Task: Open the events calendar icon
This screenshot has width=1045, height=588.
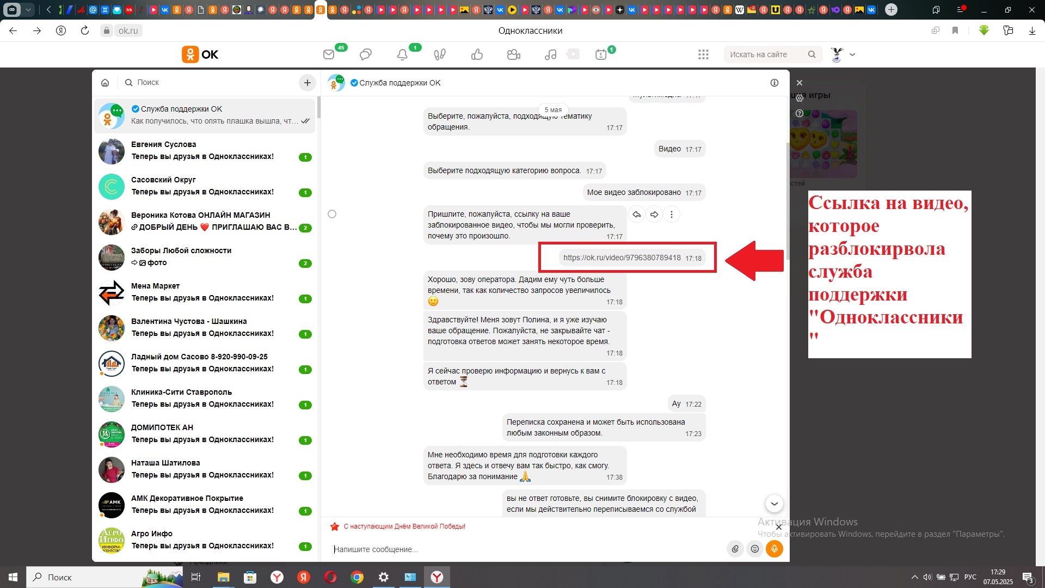Action: click(x=601, y=54)
